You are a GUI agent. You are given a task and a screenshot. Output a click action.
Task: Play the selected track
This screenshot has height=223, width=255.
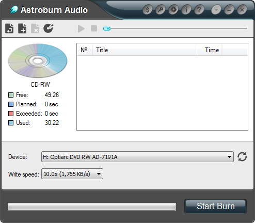(x=81, y=28)
